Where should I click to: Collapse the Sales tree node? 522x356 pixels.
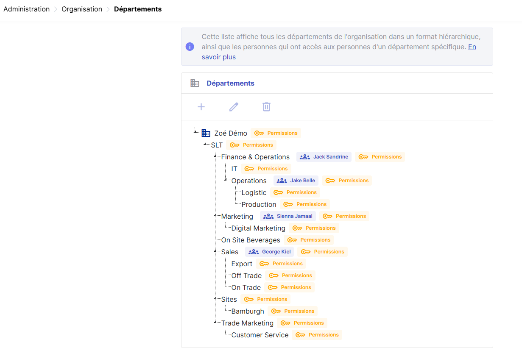point(216,251)
